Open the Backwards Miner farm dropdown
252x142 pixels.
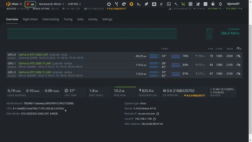(52, 4)
